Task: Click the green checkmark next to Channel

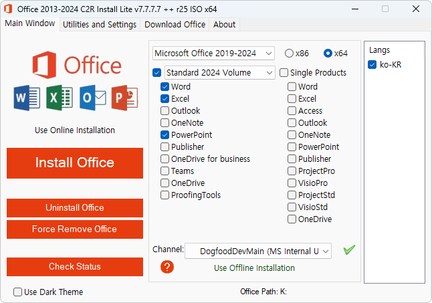Action: click(349, 250)
